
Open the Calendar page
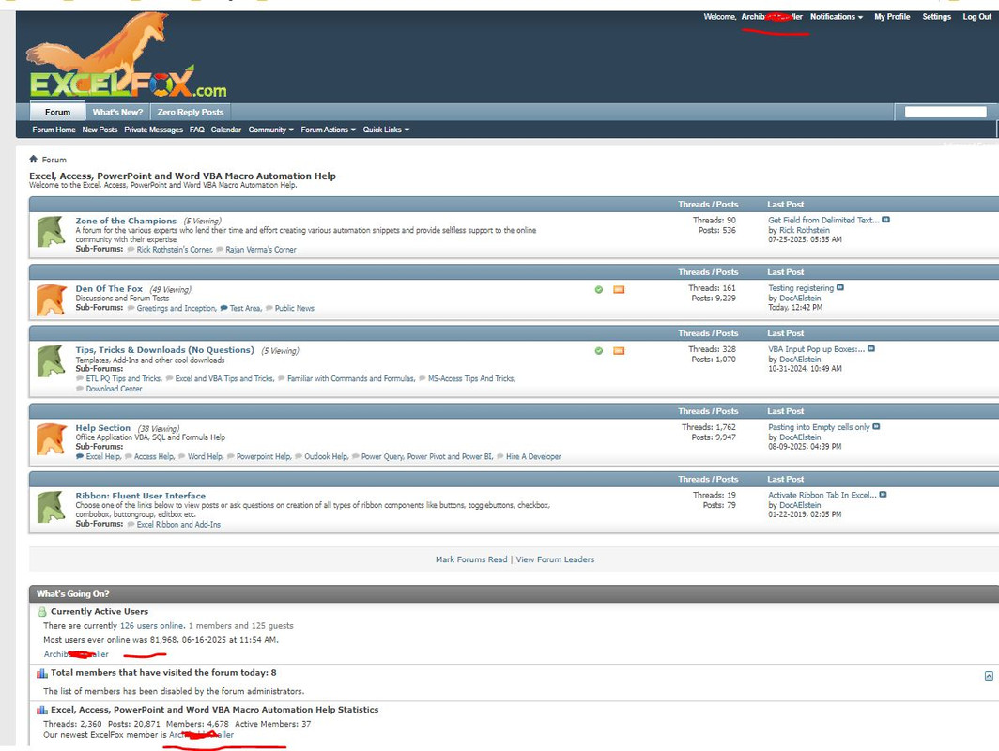(x=226, y=130)
